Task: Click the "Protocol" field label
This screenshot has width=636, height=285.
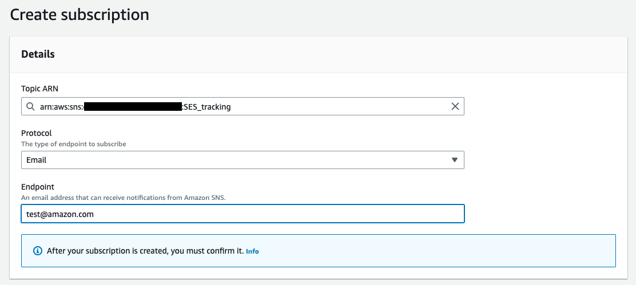Action: pos(37,133)
